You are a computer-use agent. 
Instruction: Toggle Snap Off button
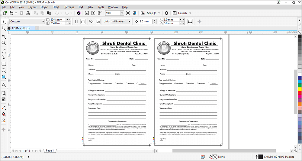point(143,13)
